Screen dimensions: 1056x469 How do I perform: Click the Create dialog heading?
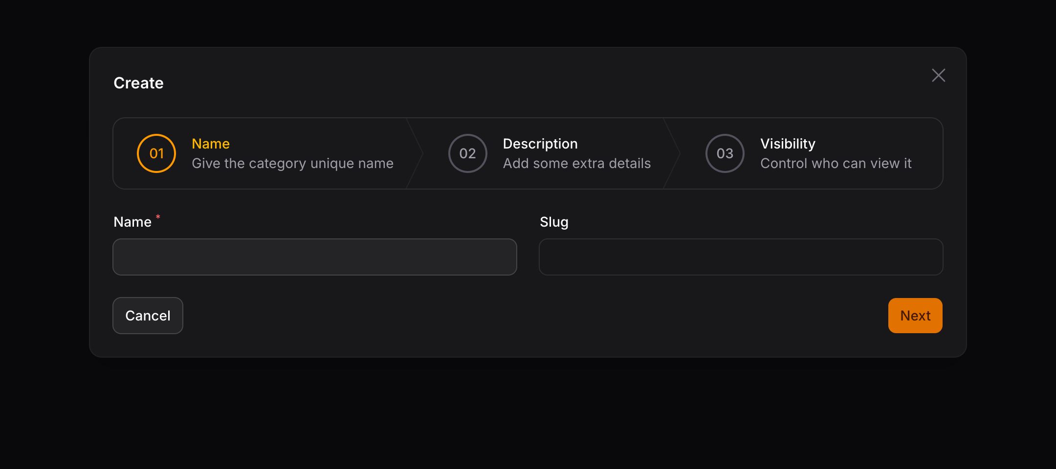[x=138, y=83]
